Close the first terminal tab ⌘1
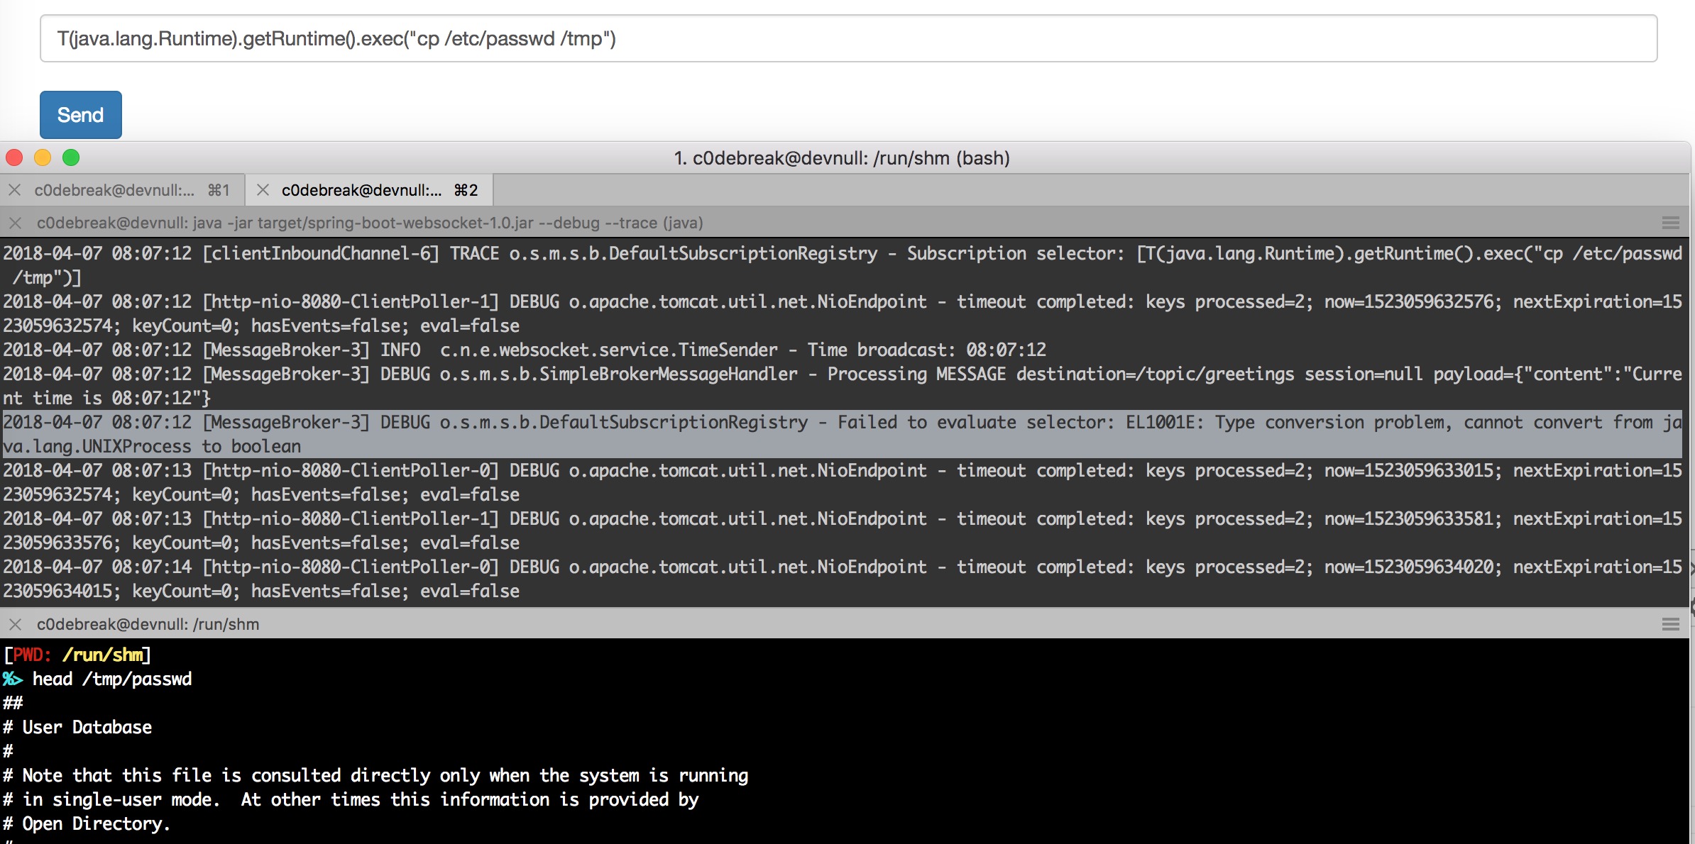This screenshot has height=844, width=1695. coord(14,190)
